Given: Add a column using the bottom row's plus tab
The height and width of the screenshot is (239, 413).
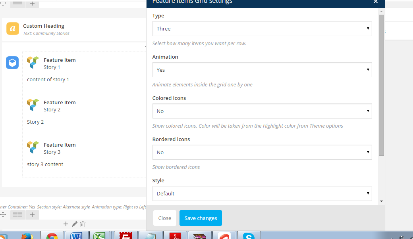Looking at the screenshot, I should click(x=32, y=215).
